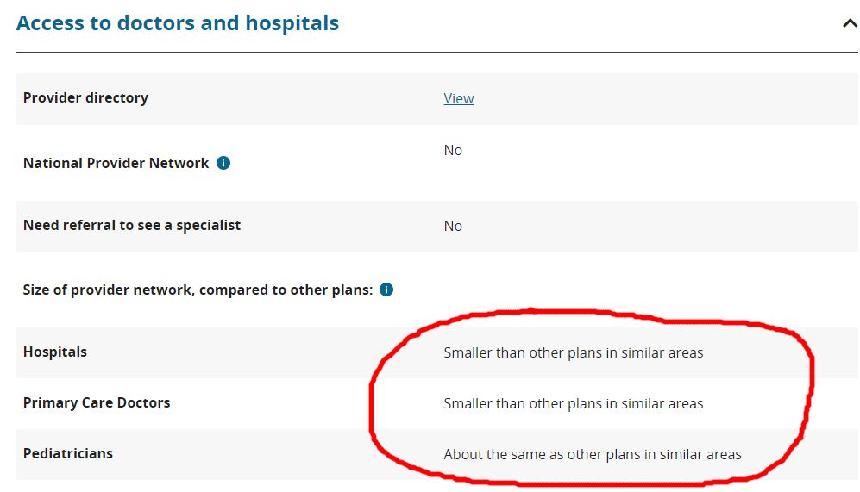Open the Provider directory View link
Image resolution: width=860 pixels, height=492 pixels.
click(x=459, y=98)
